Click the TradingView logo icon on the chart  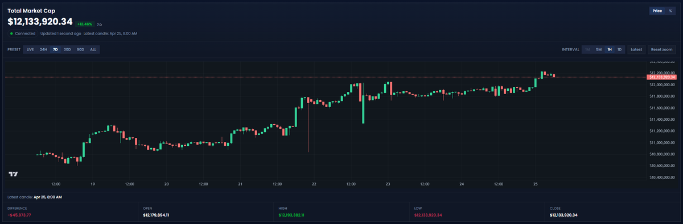click(13, 175)
